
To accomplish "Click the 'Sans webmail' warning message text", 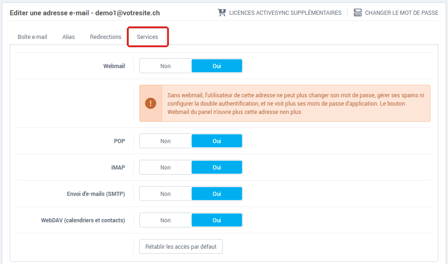I will [x=296, y=103].
